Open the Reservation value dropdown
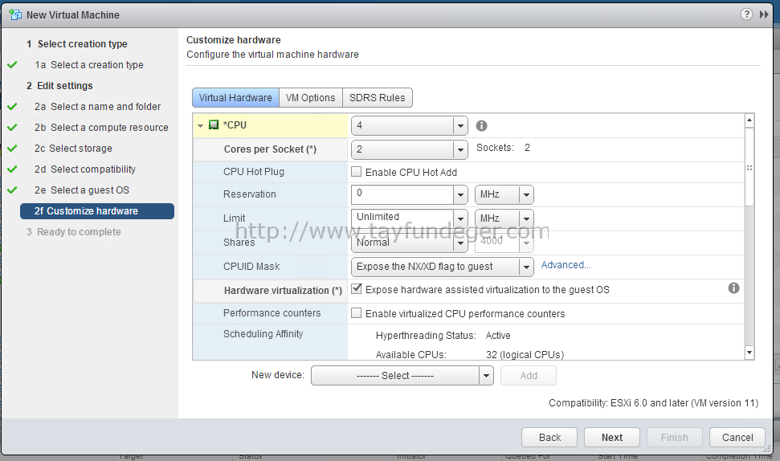The image size is (780, 461). tap(460, 194)
